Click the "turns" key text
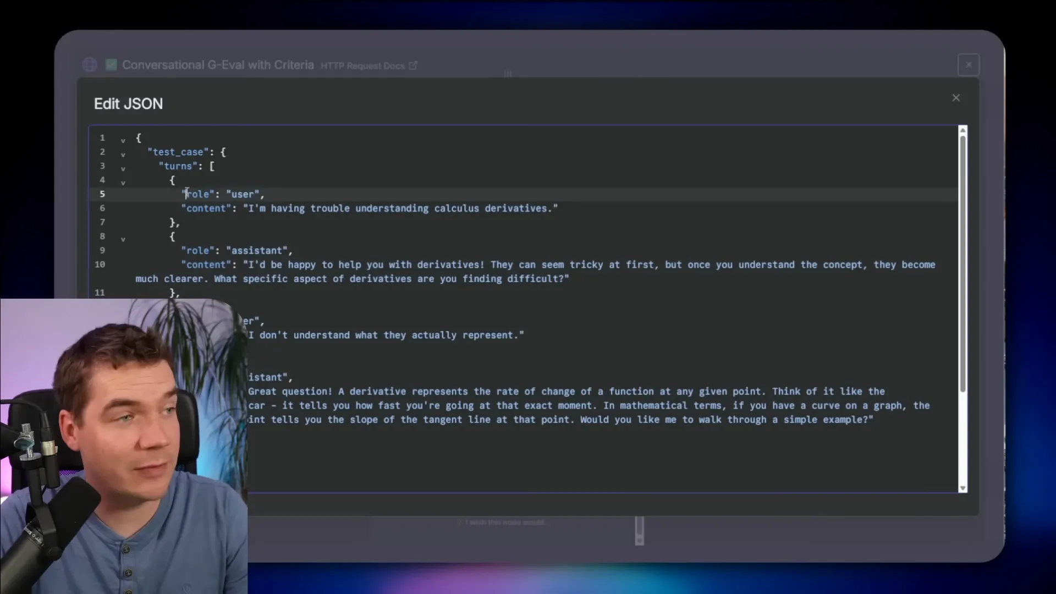Image resolution: width=1056 pixels, height=594 pixels. point(178,166)
